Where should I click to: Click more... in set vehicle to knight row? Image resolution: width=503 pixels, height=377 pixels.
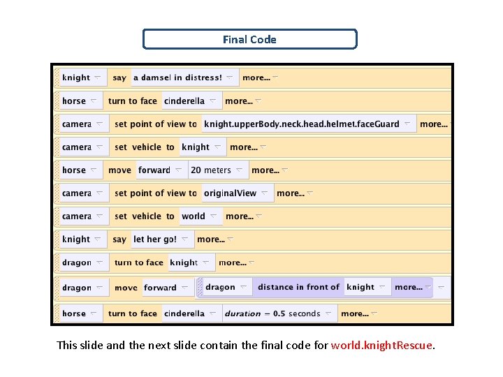(247, 147)
